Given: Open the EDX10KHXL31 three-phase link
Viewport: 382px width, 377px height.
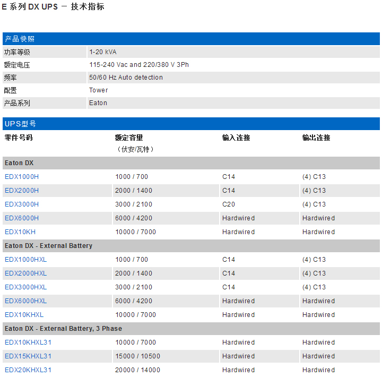Looking at the screenshot, I should (28, 342).
